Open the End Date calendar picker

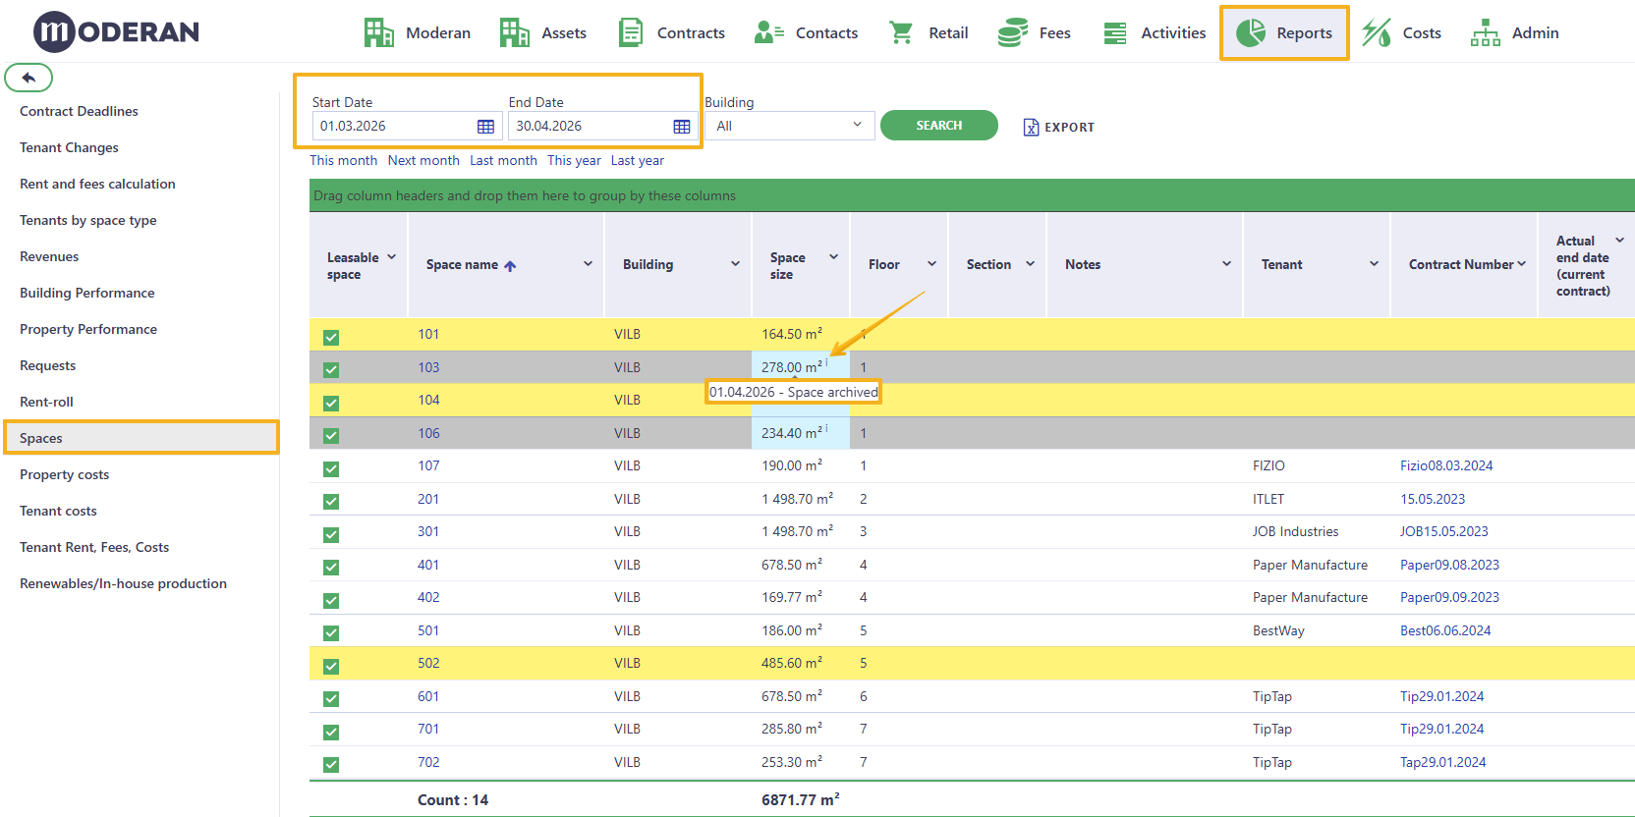tap(682, 127)
